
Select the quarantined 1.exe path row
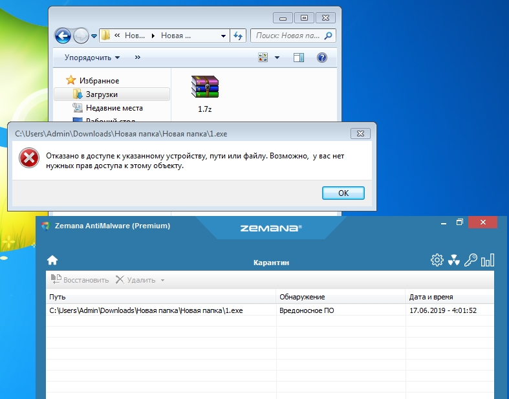point(146,310)
